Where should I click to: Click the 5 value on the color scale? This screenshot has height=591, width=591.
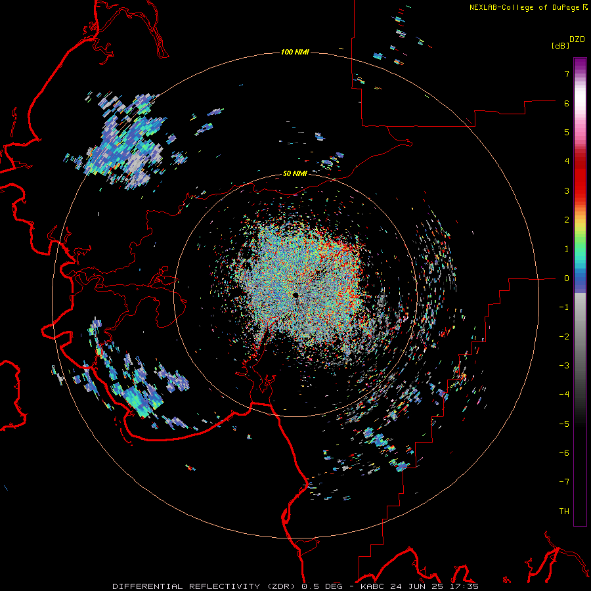(x=567, y=132)
